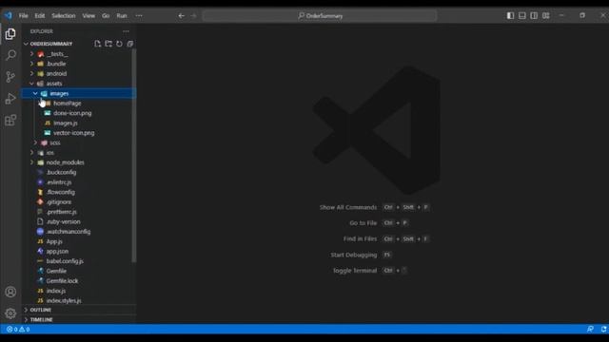The height and width of the screenshot is (342, 609).
Task: Open Accounts menu icon
Action: (10, 292)
